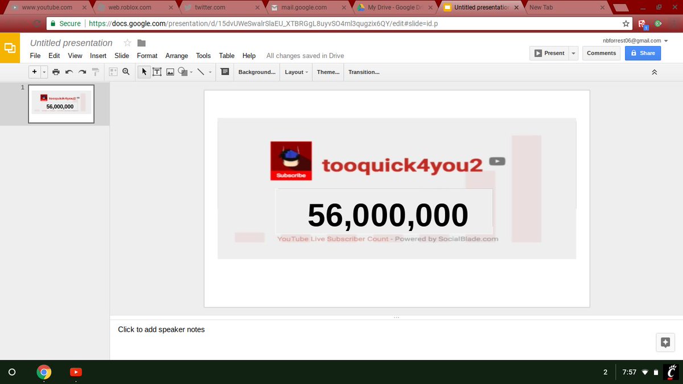Click the insert image icon
The width and height of the screenshot is (683, 384).
coord(170,72)
